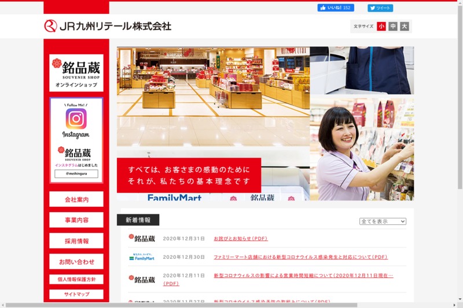Click the store hero banner image

click(265, 123)
